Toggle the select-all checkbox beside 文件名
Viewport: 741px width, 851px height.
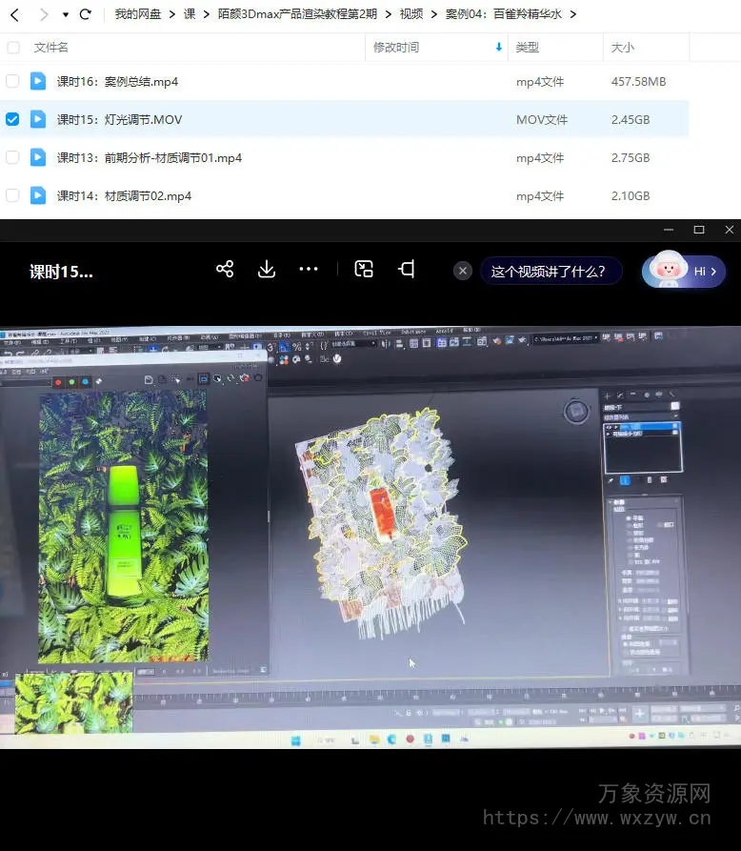tap(12, 47)
